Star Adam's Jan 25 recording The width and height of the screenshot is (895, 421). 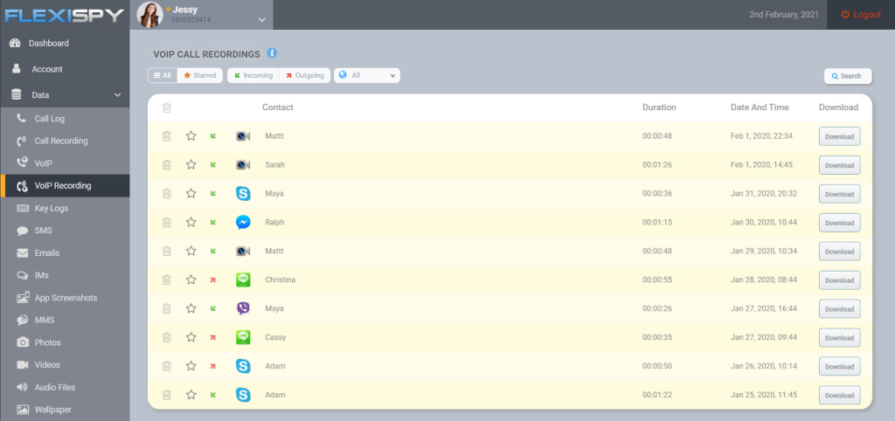(x=191, y=395)
